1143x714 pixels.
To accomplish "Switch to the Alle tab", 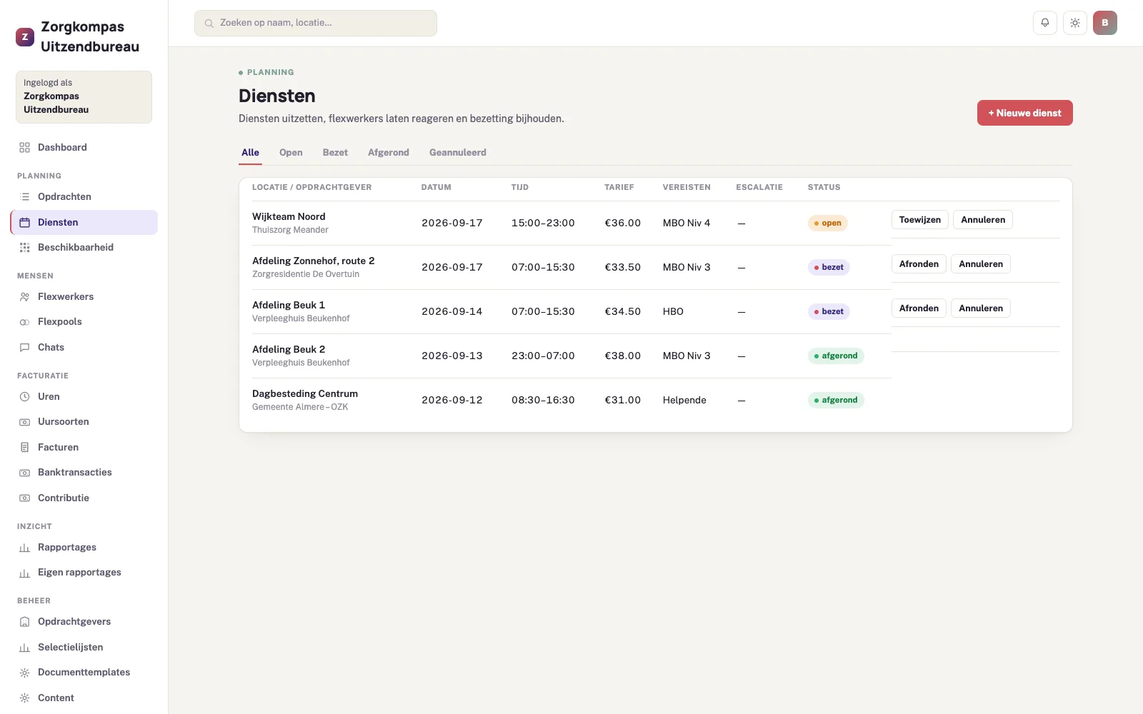I will [x=250, y=152].
